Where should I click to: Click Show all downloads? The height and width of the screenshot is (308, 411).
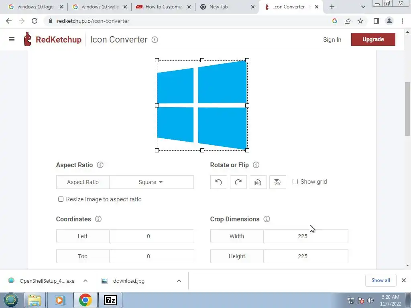click(380, 280)
